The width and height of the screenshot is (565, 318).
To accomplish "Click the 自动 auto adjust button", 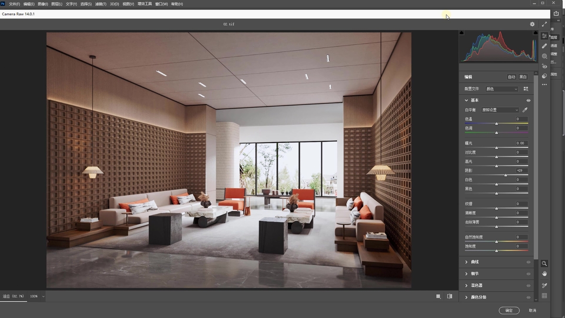I will point(511,77).
